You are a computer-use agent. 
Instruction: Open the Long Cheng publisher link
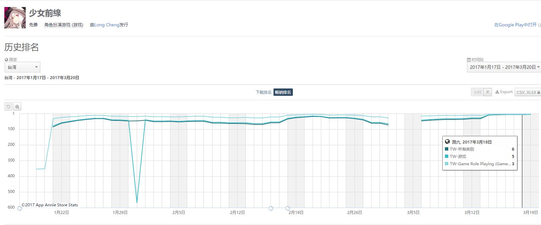(x=107, y=25)
